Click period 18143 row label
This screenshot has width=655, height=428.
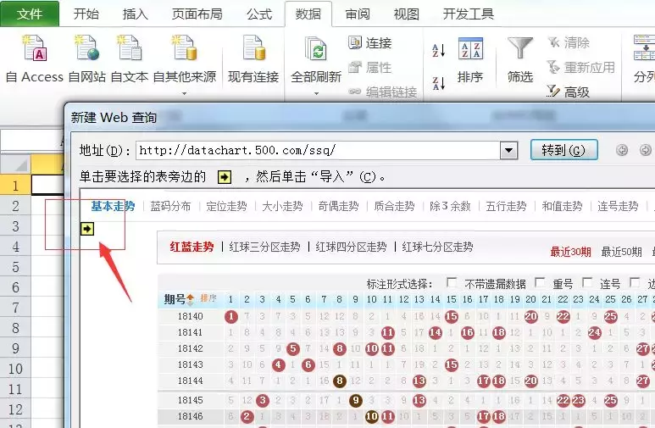(x=190, y=364)
